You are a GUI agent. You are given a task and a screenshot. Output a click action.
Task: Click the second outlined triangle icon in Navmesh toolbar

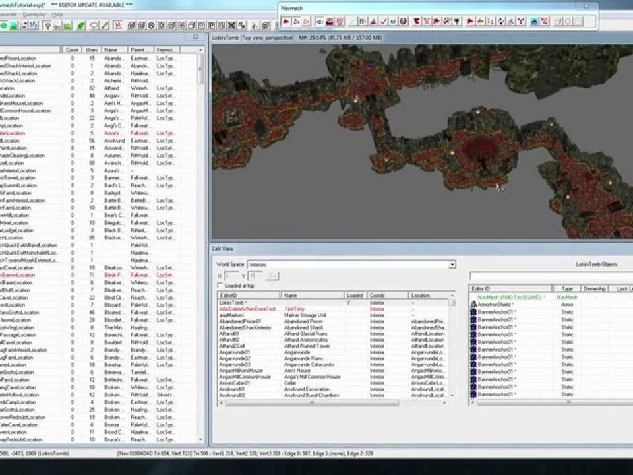click(x=296, y=21)
